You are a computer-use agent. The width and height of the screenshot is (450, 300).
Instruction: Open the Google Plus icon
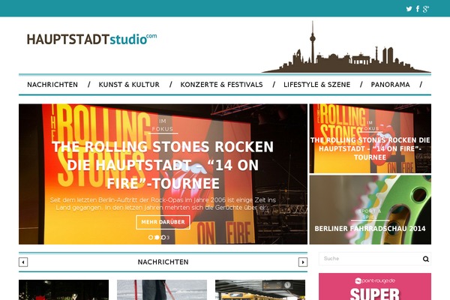[426, 9]
